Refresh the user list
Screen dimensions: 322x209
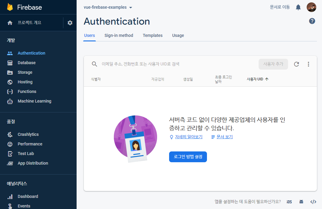click(x=296, y=64)
